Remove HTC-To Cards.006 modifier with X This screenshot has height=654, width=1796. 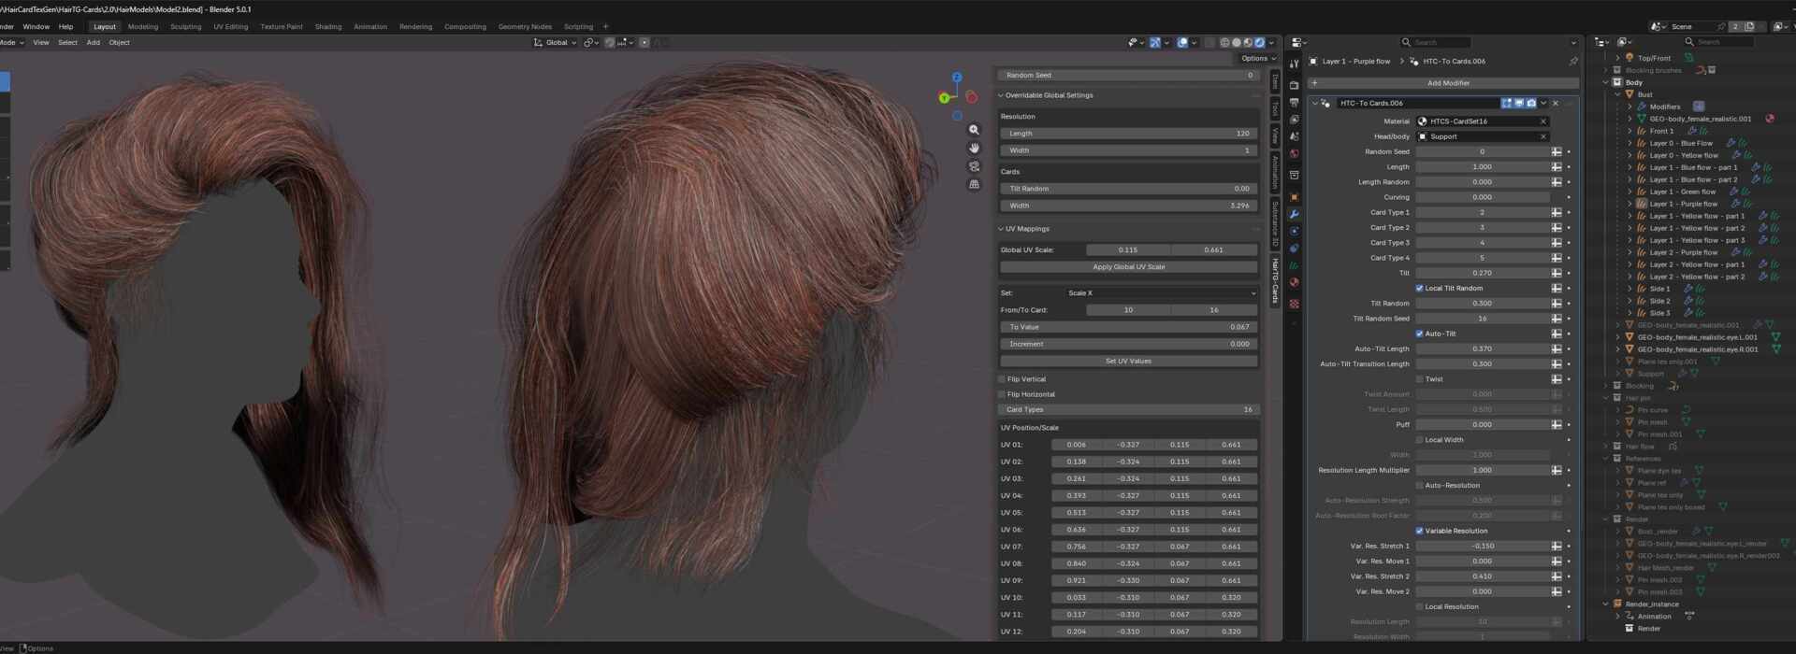click(1556, 104)
